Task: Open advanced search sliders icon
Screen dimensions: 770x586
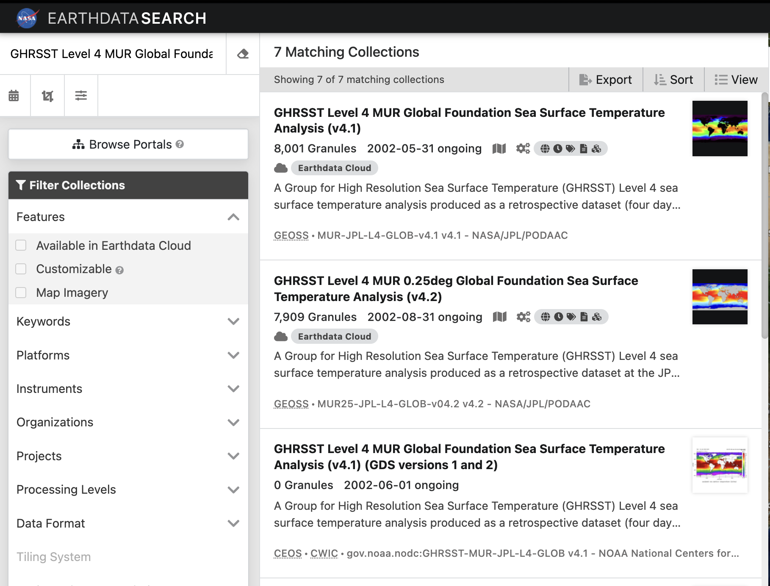Action: [81, 96]
